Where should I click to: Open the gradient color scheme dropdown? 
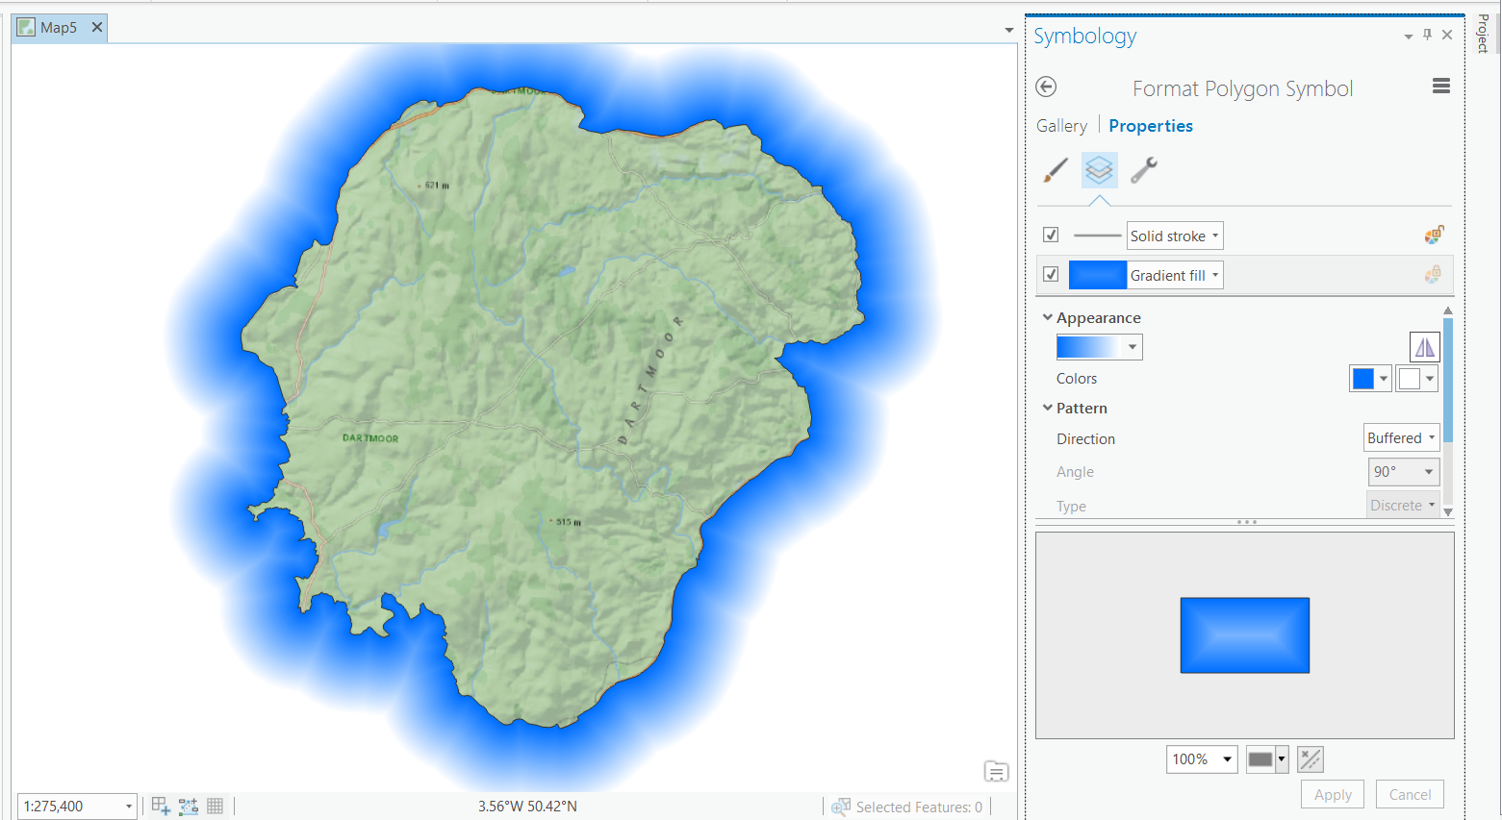click(x=1099, y=347)
